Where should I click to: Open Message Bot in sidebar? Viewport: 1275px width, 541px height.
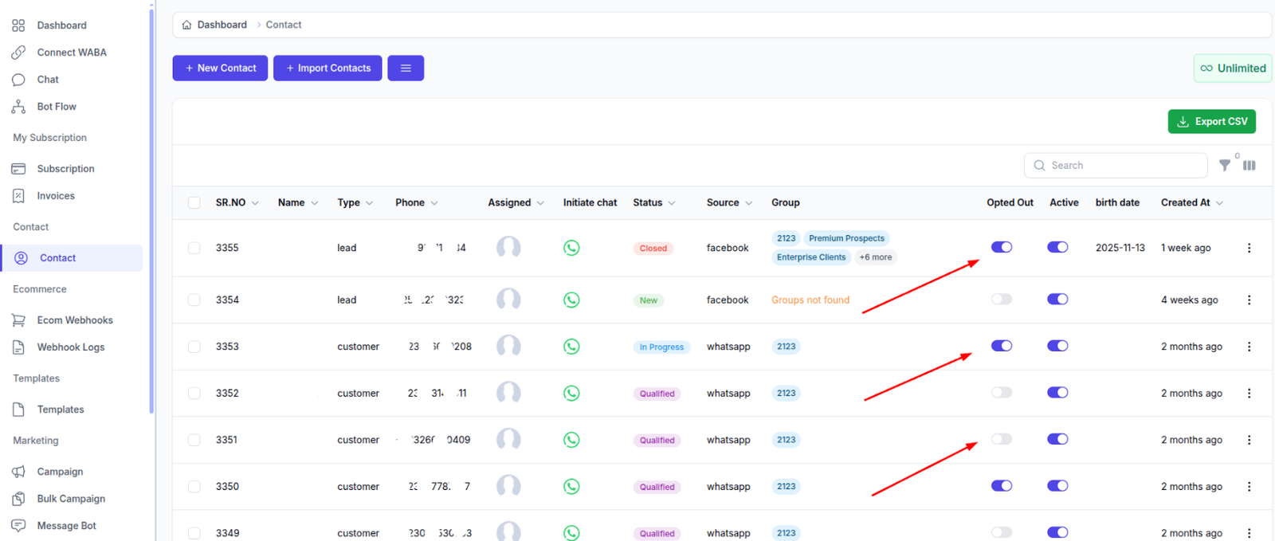point(66,526)
